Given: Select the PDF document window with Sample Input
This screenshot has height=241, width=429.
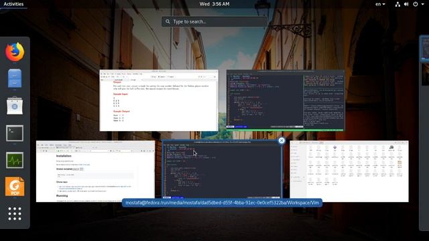Looking at the screenshot, I should point(159,100).
